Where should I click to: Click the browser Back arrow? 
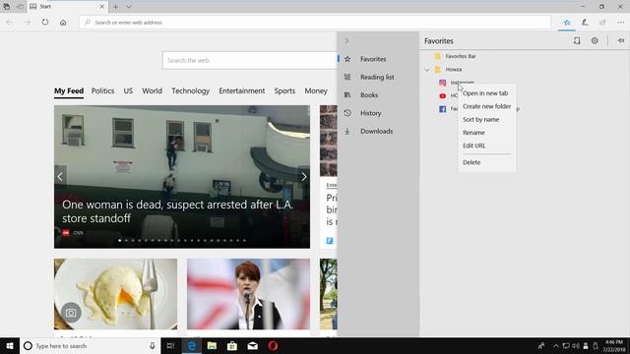pyautogui.click(x=9, y=22)
